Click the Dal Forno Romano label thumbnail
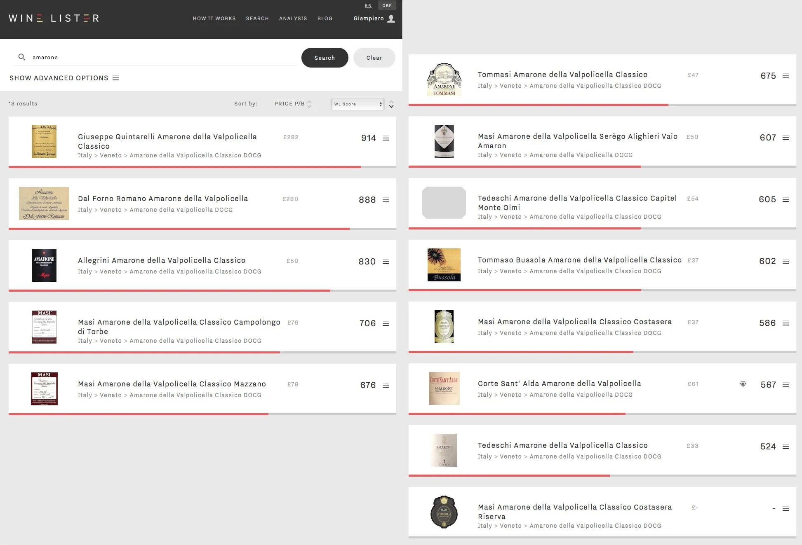The width and height of the screenshot is (802, 545). click(x=44, y=203)
